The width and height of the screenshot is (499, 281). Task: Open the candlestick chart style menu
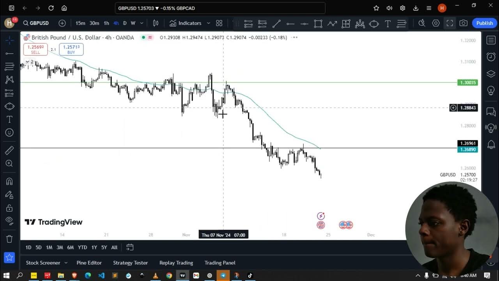pyautogui.click(x=156, y=23)
